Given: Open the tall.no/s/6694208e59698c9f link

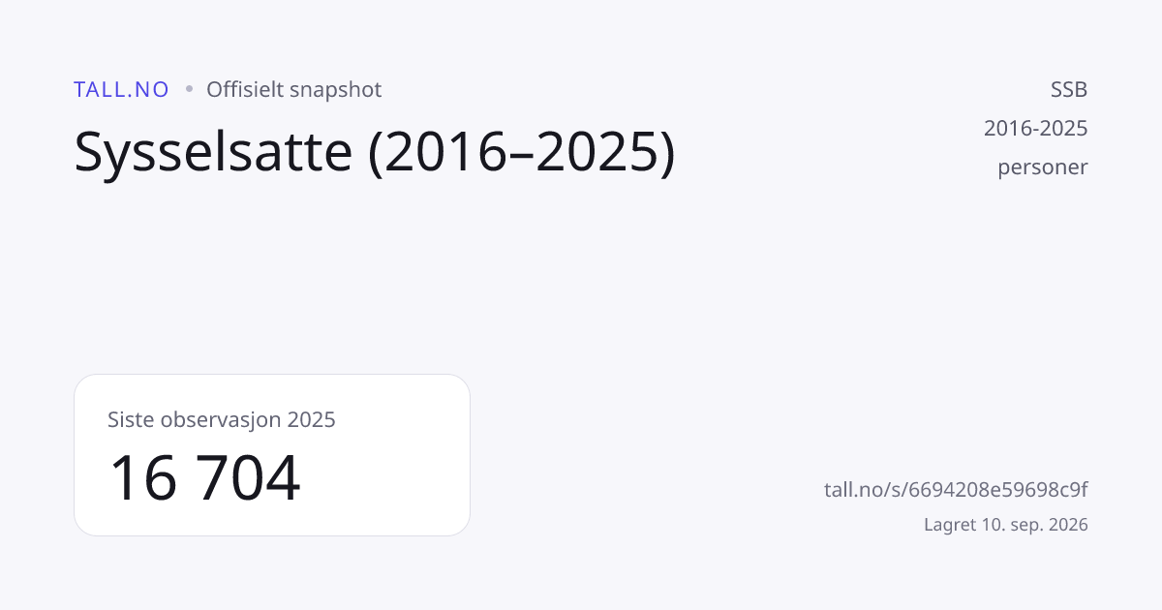Looking at the screenshot, I should tap(956, 489).
